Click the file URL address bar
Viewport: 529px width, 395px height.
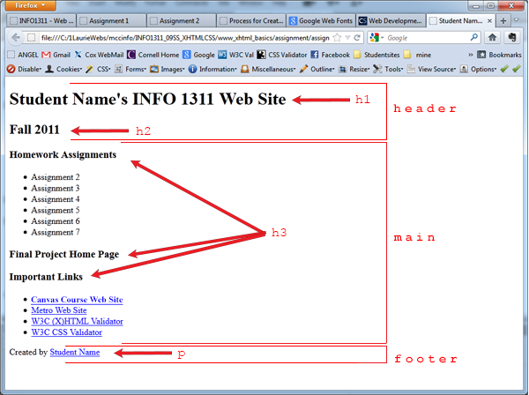(184, 38)
